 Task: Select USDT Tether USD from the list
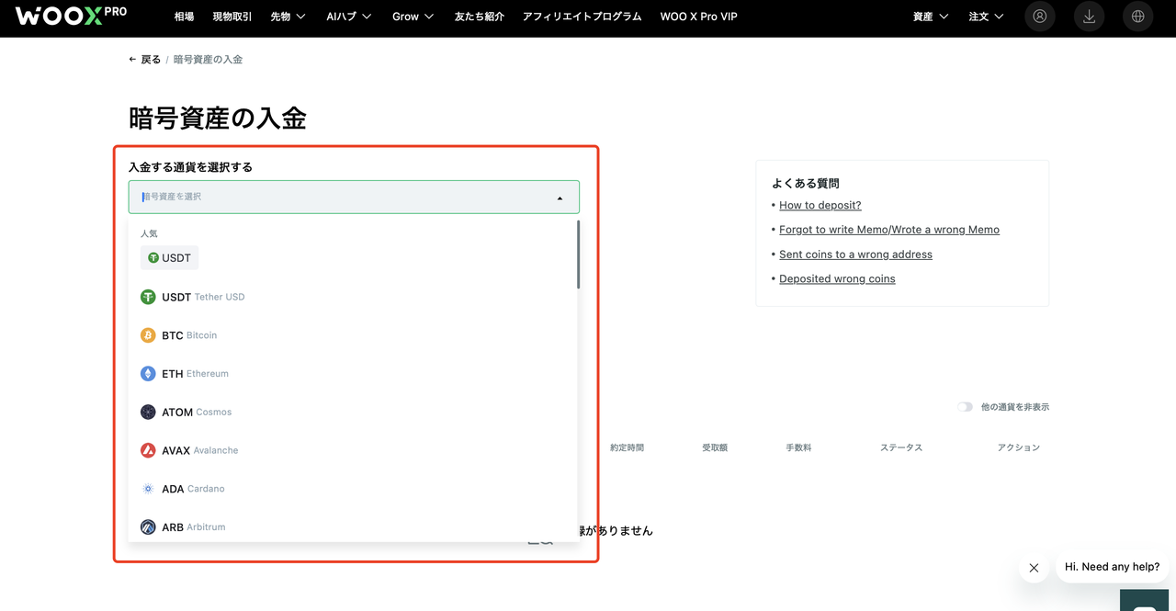(353, 297)
